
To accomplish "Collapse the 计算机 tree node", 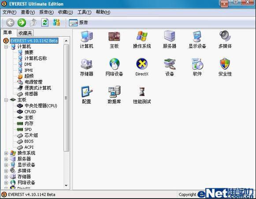I will 6,47.
